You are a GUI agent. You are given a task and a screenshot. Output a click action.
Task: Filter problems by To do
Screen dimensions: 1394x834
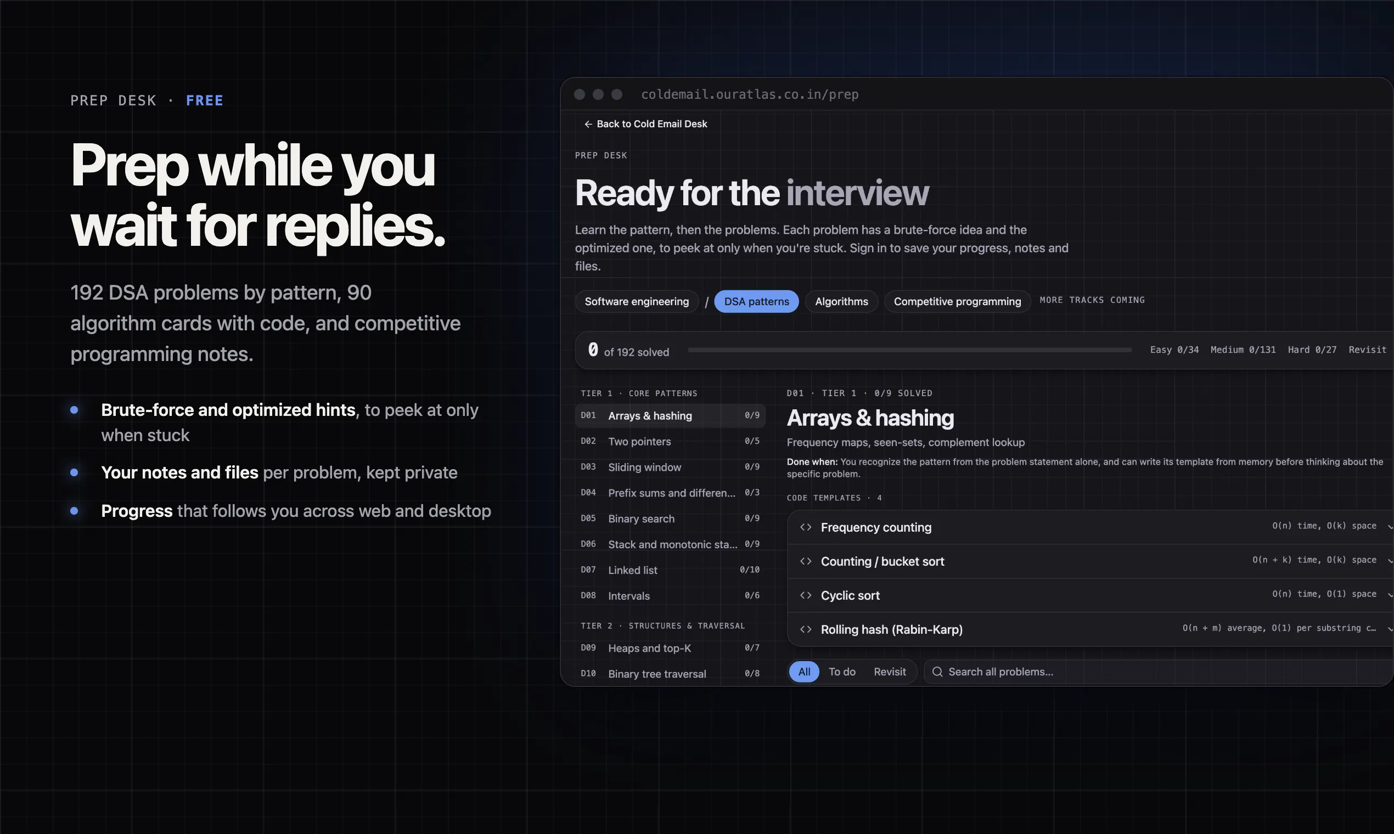[841, 672]
